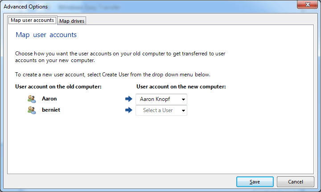Image resolution: width=321 pixels, height=192 pixels.
Task: Open the Aaron Knopf user dropdown
Action: click(161, 99)
